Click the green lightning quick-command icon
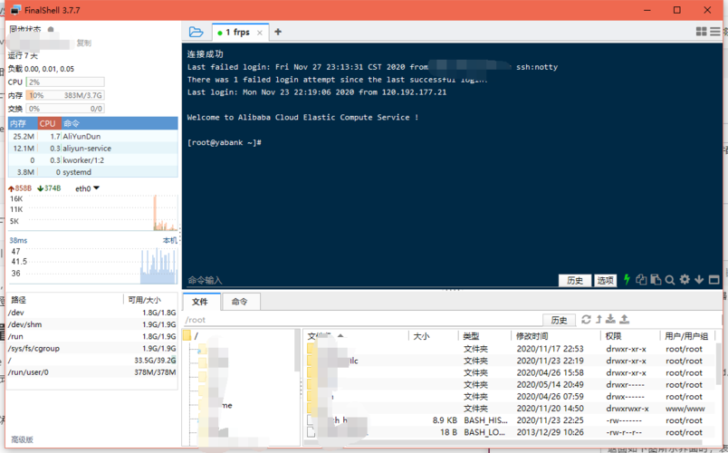The width and height of the screenshot is (728, 453). point(627,280)
